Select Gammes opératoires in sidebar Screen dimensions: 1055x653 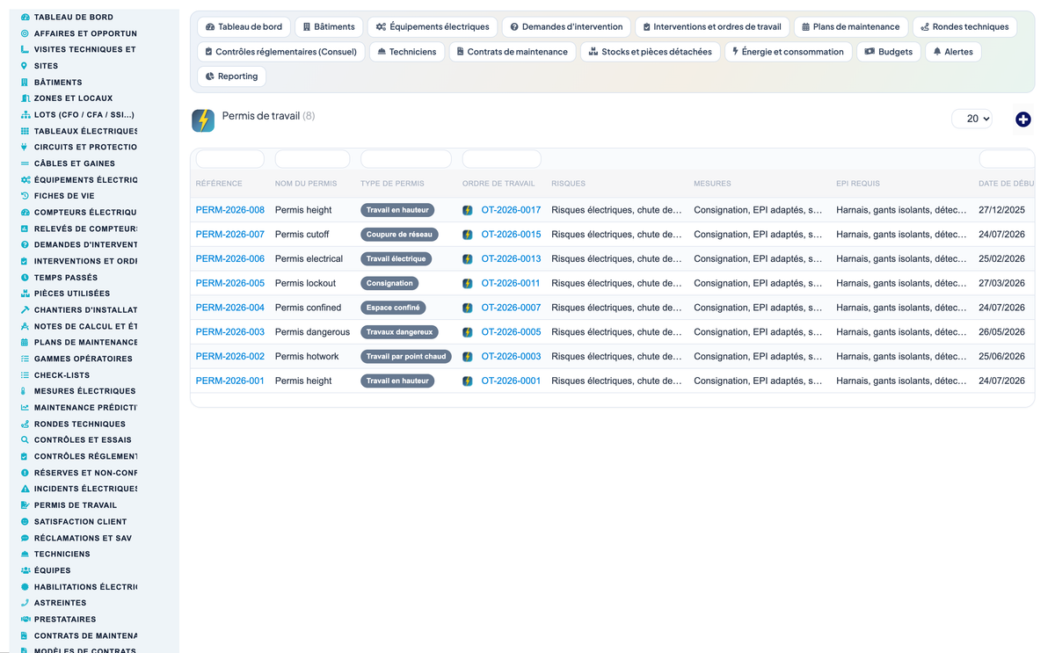coord(84,359)
